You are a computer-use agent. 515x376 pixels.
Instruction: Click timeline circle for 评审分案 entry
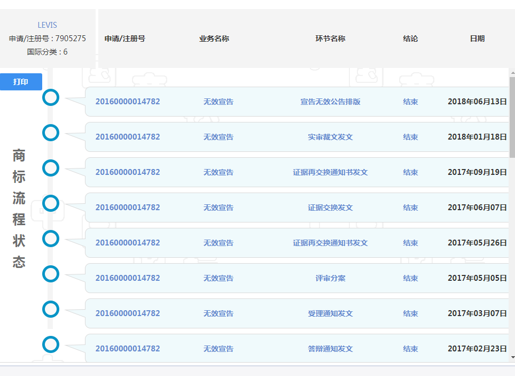pos(51,274)
